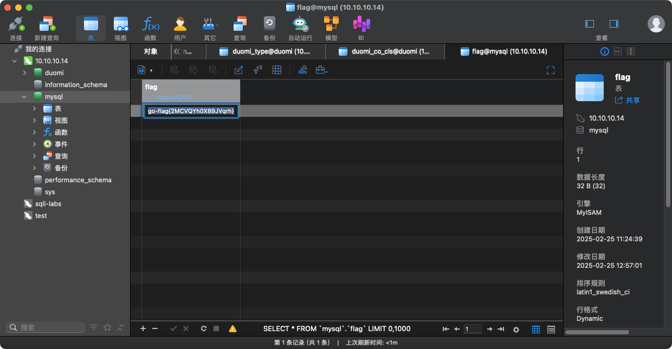Screen dimensions: 672x349
Task: Expand the duomi database node
Action: (x=24, y=73)
